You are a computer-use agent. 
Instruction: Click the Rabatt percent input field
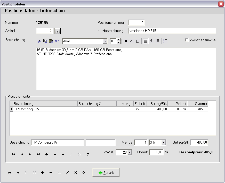pyautogui.click(x=156, y=152)
